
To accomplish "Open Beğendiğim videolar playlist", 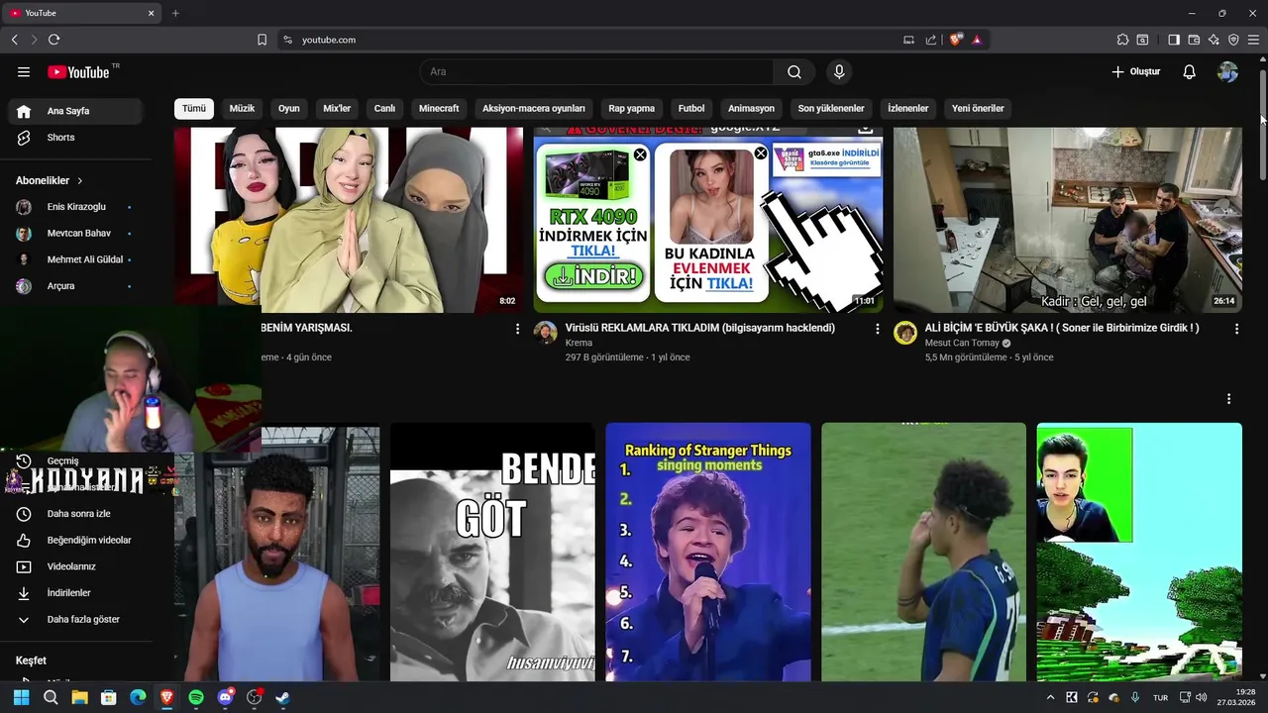I will [x=79, y=540].
